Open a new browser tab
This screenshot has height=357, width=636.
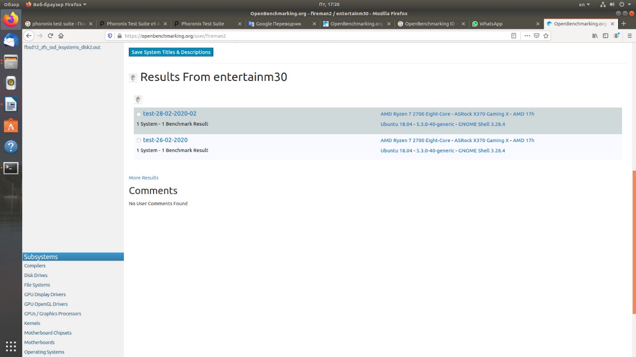[624, 24]
